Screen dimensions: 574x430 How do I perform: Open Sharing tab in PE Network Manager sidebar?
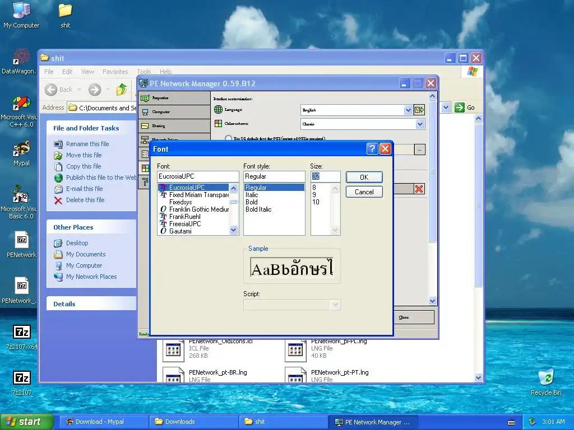pyautogui.click(x=174, y=126)
